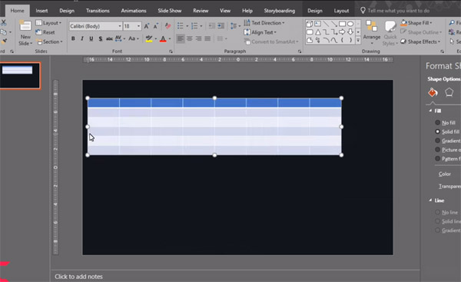Toggle Italic formatting
461x282 pixels.
coord(82,38)
